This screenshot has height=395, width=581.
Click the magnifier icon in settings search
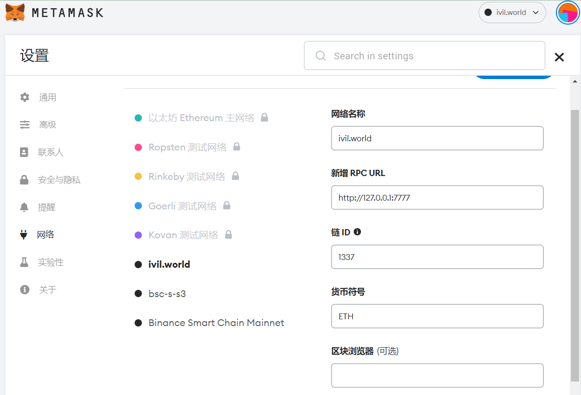click(320, 56)
